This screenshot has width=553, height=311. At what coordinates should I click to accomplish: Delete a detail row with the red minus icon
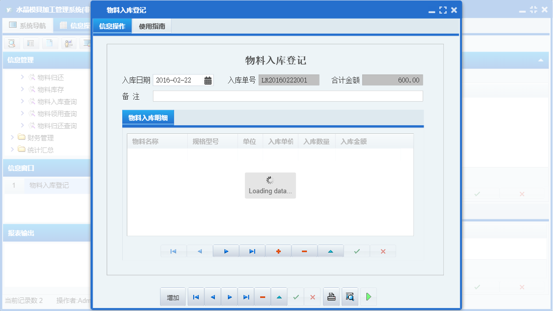pyautogui.click(x=304, y=251)
